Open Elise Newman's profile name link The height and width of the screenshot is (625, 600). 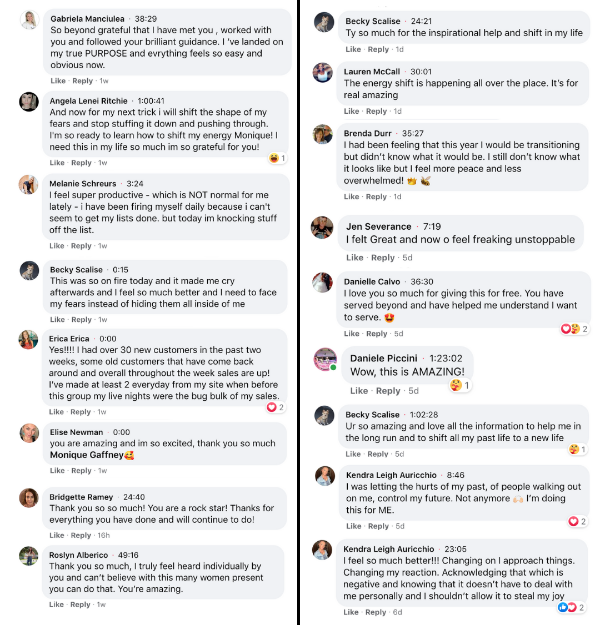tap(76, 432)
